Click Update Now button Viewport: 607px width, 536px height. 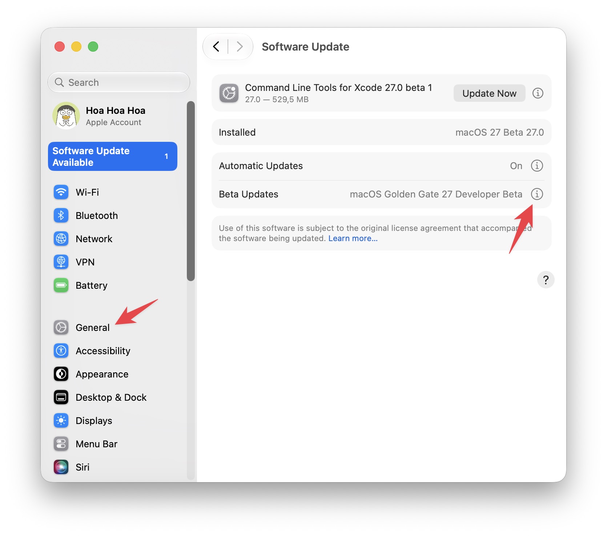[x=489, y=93]
